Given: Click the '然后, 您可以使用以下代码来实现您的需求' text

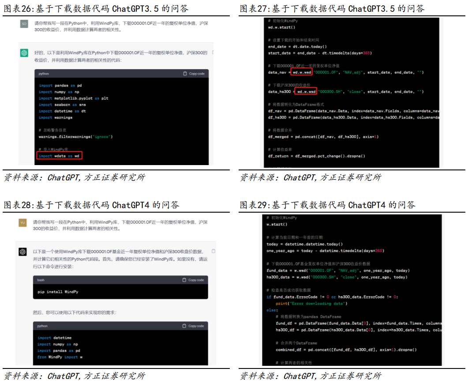Looking at the screenshot, I should click(x=75, y=313).
